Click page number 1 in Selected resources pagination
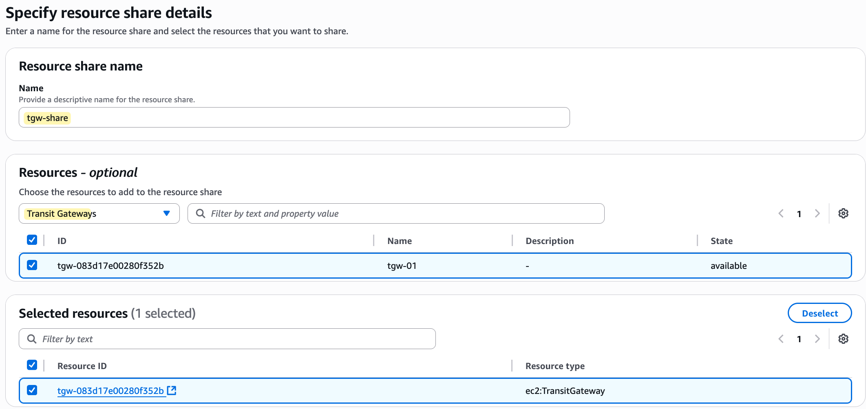Image resolution: width=866 pixels, height=409 pixels. click(799, 339)
